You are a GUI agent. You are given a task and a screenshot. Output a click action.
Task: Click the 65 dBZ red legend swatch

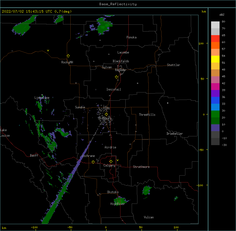(215, 38)
